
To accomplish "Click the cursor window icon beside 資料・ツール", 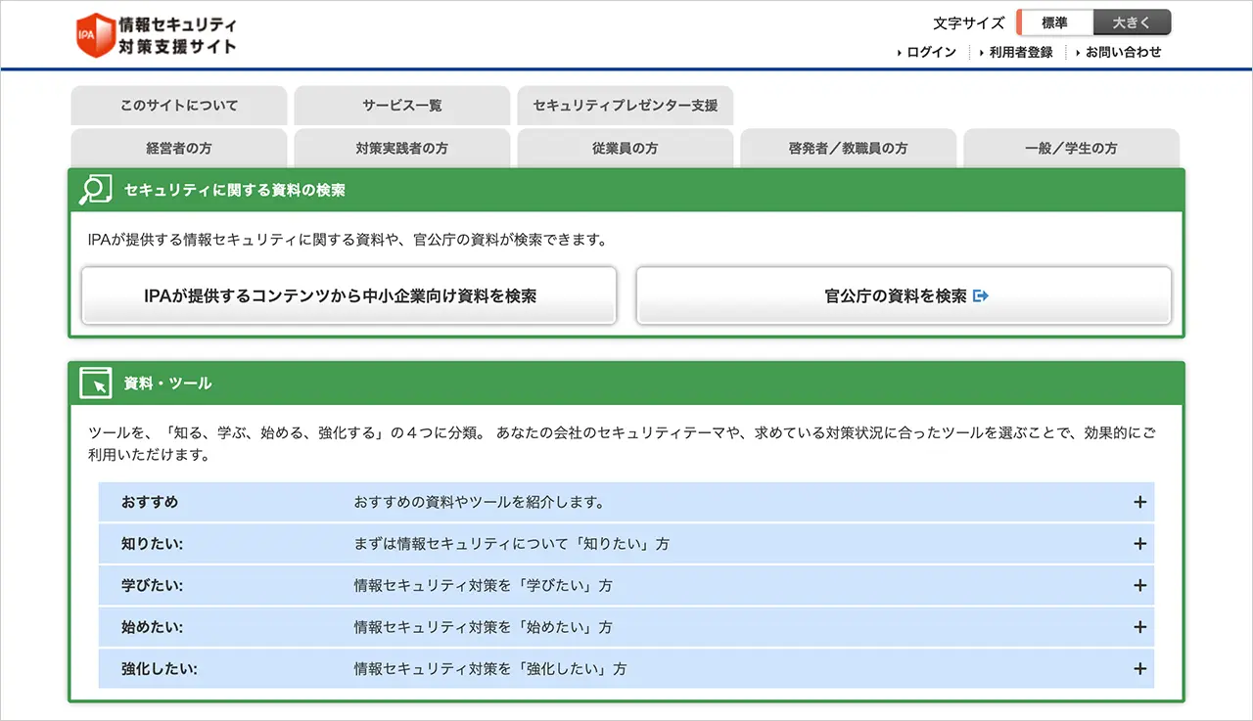I will click(x=95, y=383).
